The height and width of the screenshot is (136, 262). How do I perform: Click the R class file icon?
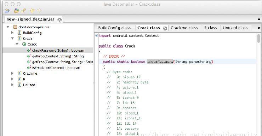pos(19,79)
